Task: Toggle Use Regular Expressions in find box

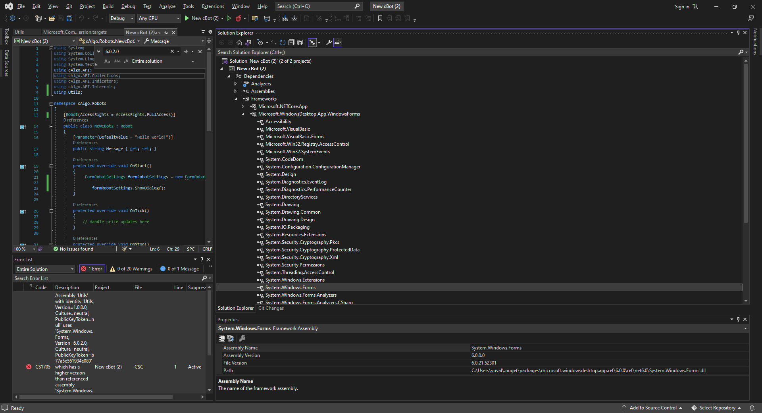Action: coord(126,61)
